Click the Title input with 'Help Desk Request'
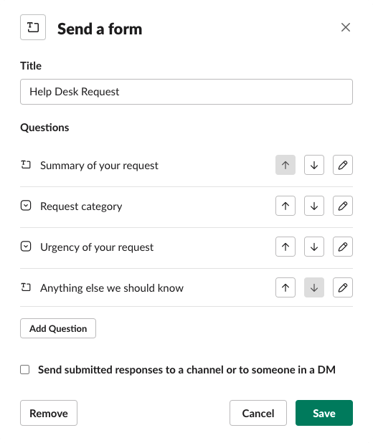This screenshot has height=443, width=373. 186,92
